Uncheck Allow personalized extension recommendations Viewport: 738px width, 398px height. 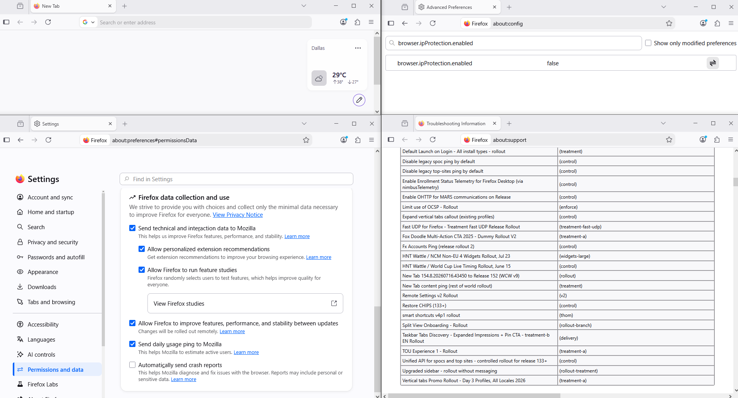pos(142,249)
